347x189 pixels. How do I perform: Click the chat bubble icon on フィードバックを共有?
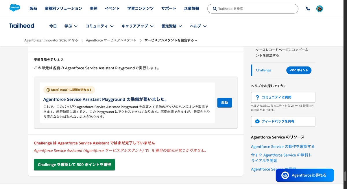point(258,121)
